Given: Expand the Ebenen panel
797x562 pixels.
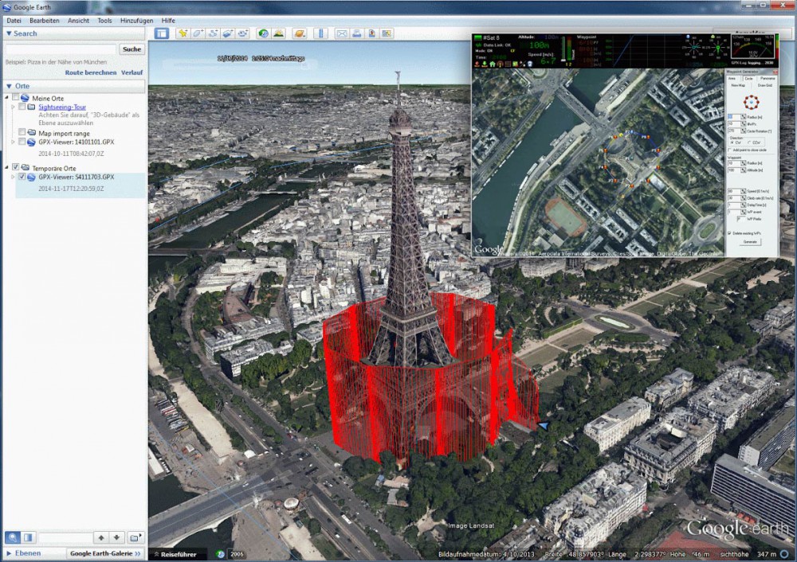Looking at the screenshot, I should click(x=9, y=553).
